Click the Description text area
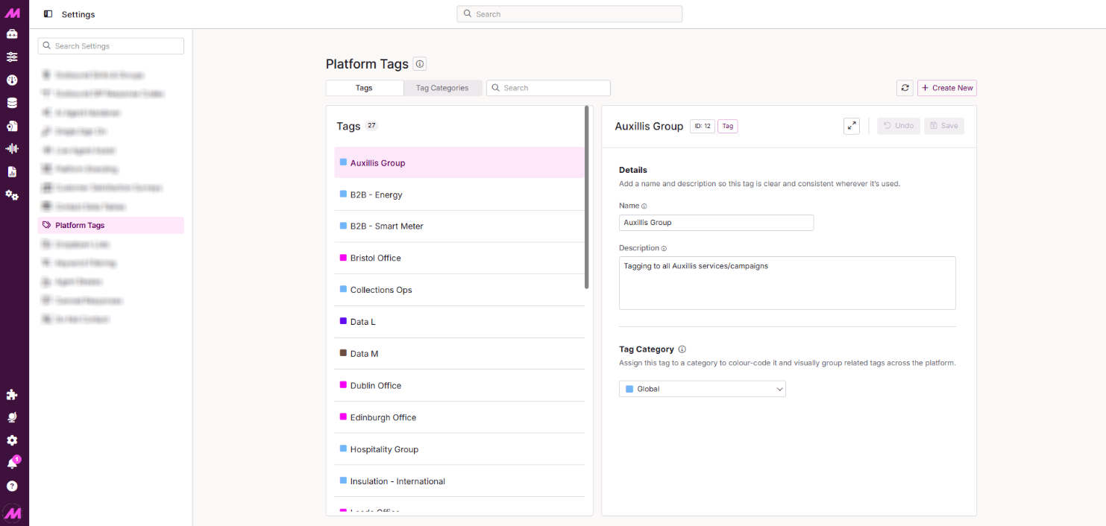1106x526 pixels. 788,283
